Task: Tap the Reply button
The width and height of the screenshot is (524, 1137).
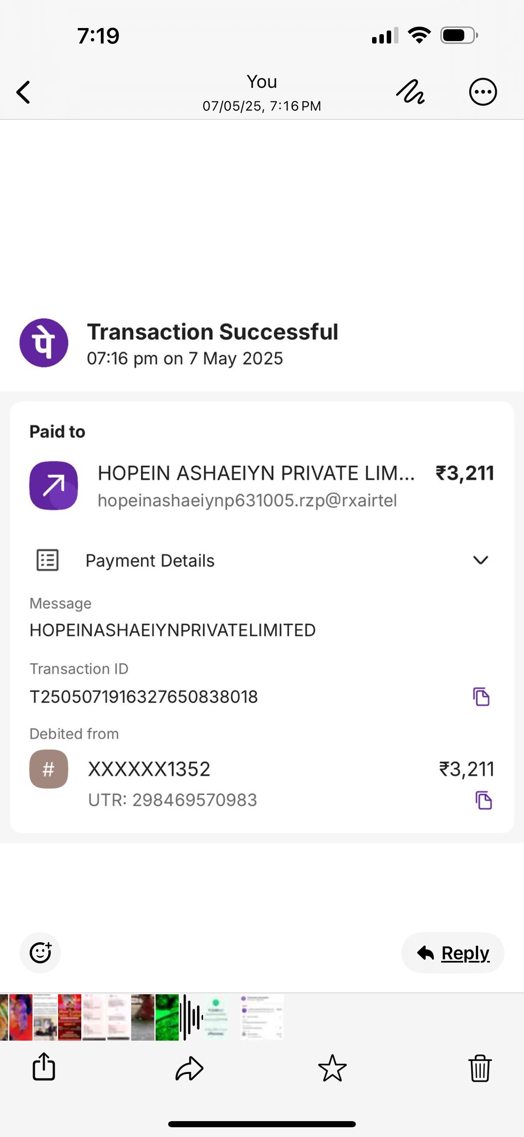Action: pyautogui.click(x=453, y=952)
